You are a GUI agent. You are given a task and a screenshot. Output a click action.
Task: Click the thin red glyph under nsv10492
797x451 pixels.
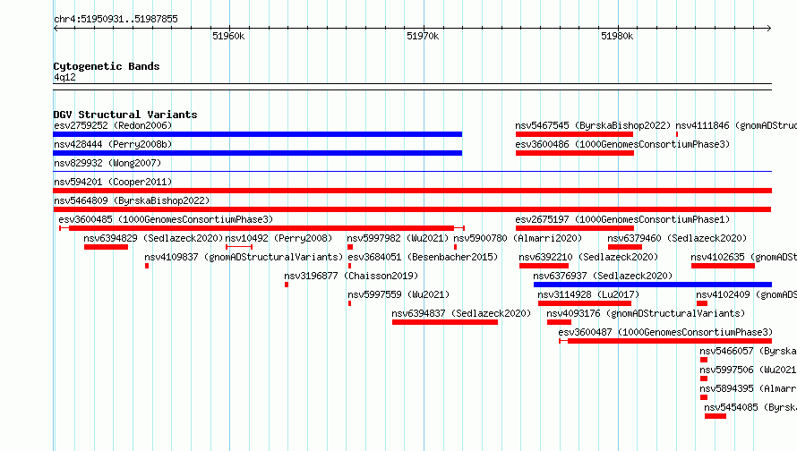239,247
